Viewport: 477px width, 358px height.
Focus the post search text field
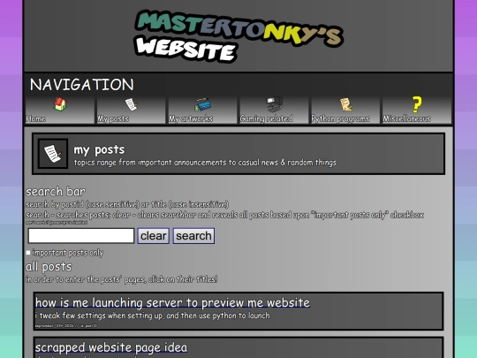coord(81,236)
